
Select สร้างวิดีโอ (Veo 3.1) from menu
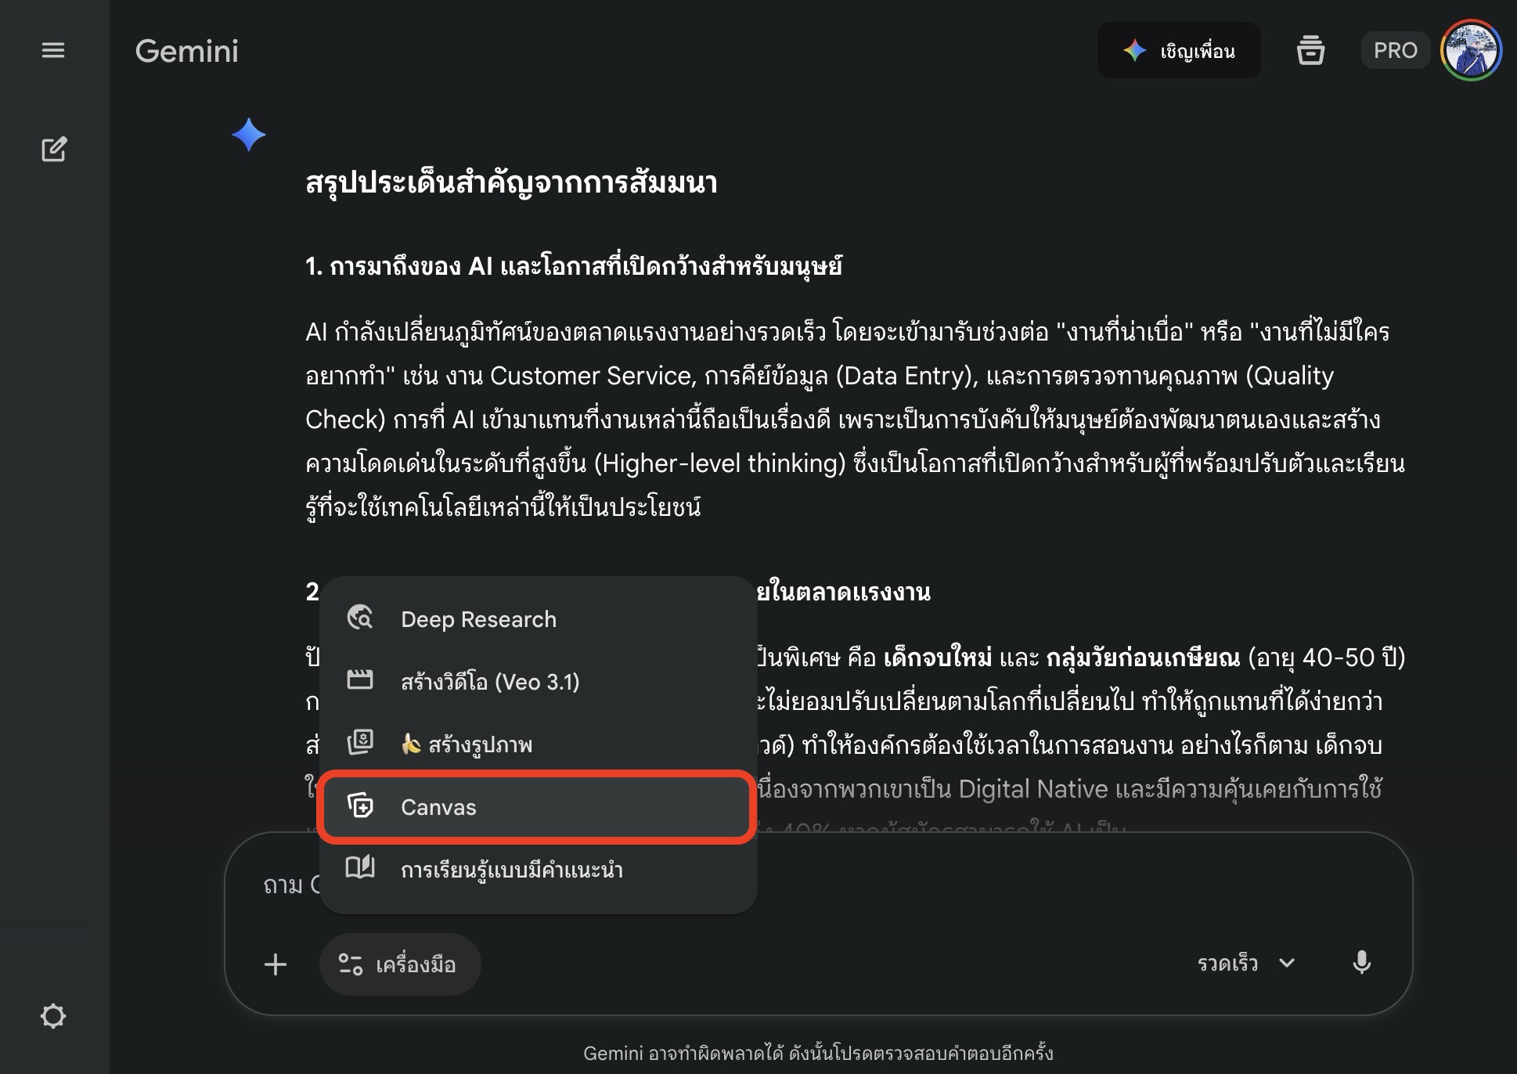[x=490, y=682]
